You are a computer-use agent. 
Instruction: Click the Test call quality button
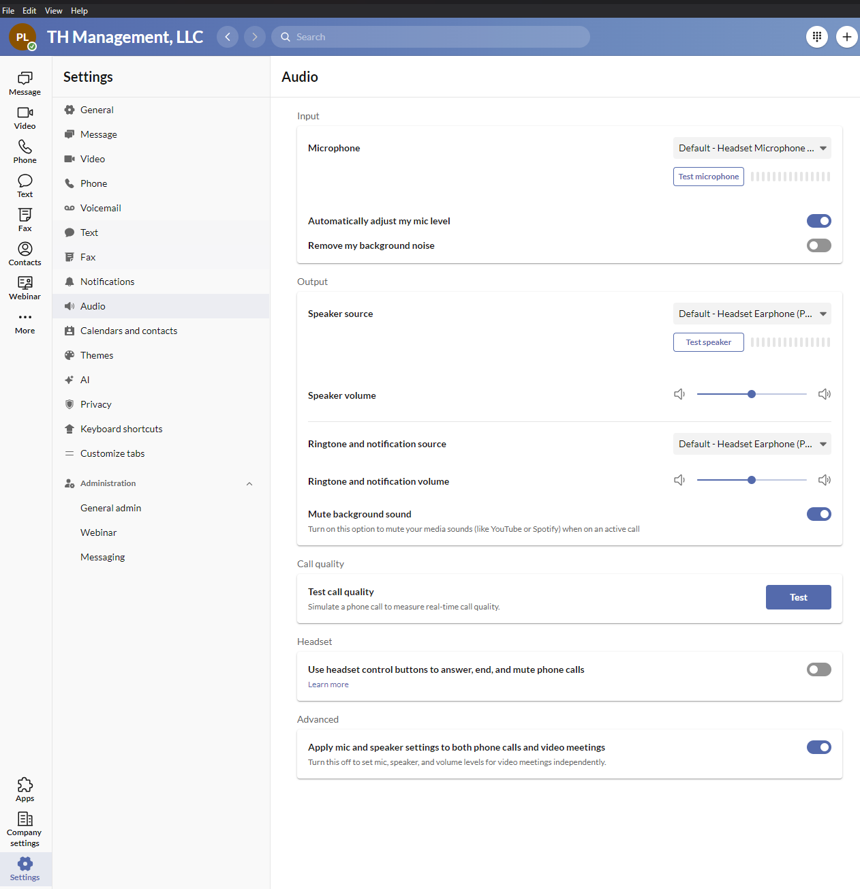(798, 597)
